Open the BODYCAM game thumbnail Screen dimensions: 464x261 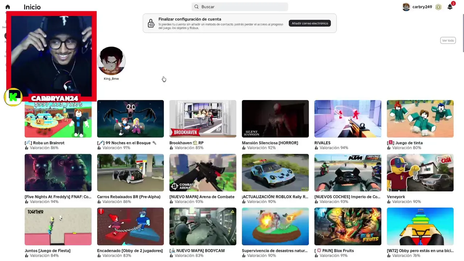203,227
